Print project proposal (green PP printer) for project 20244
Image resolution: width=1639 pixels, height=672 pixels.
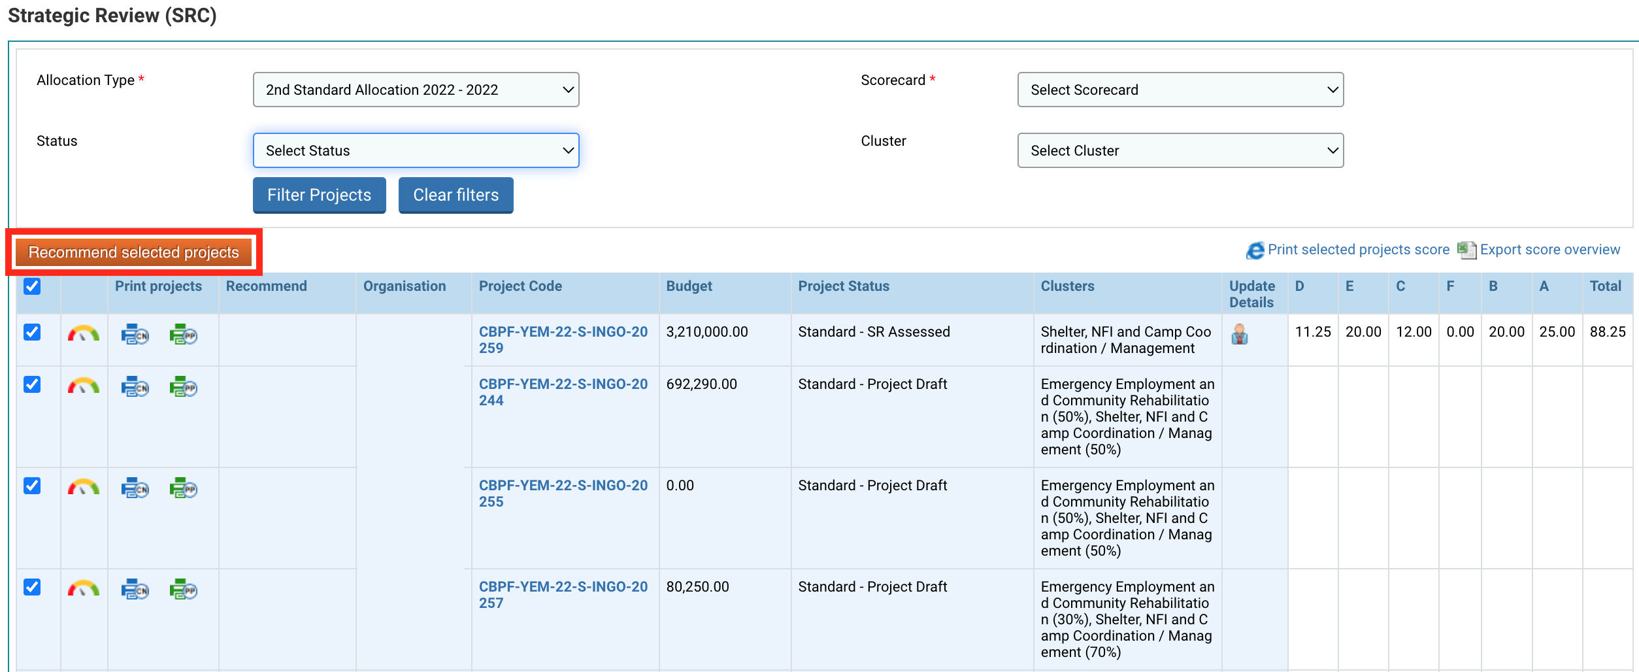pos(184,387)
